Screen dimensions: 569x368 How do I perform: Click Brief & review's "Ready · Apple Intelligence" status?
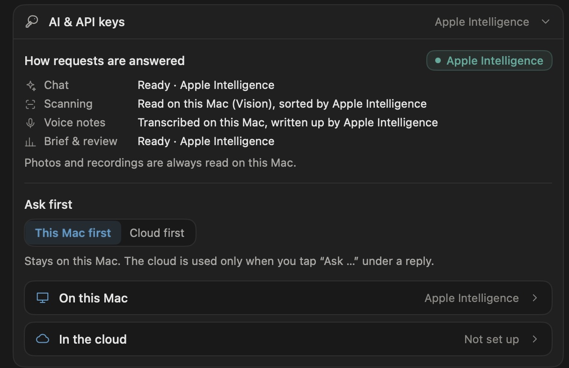tap(206, 141)
